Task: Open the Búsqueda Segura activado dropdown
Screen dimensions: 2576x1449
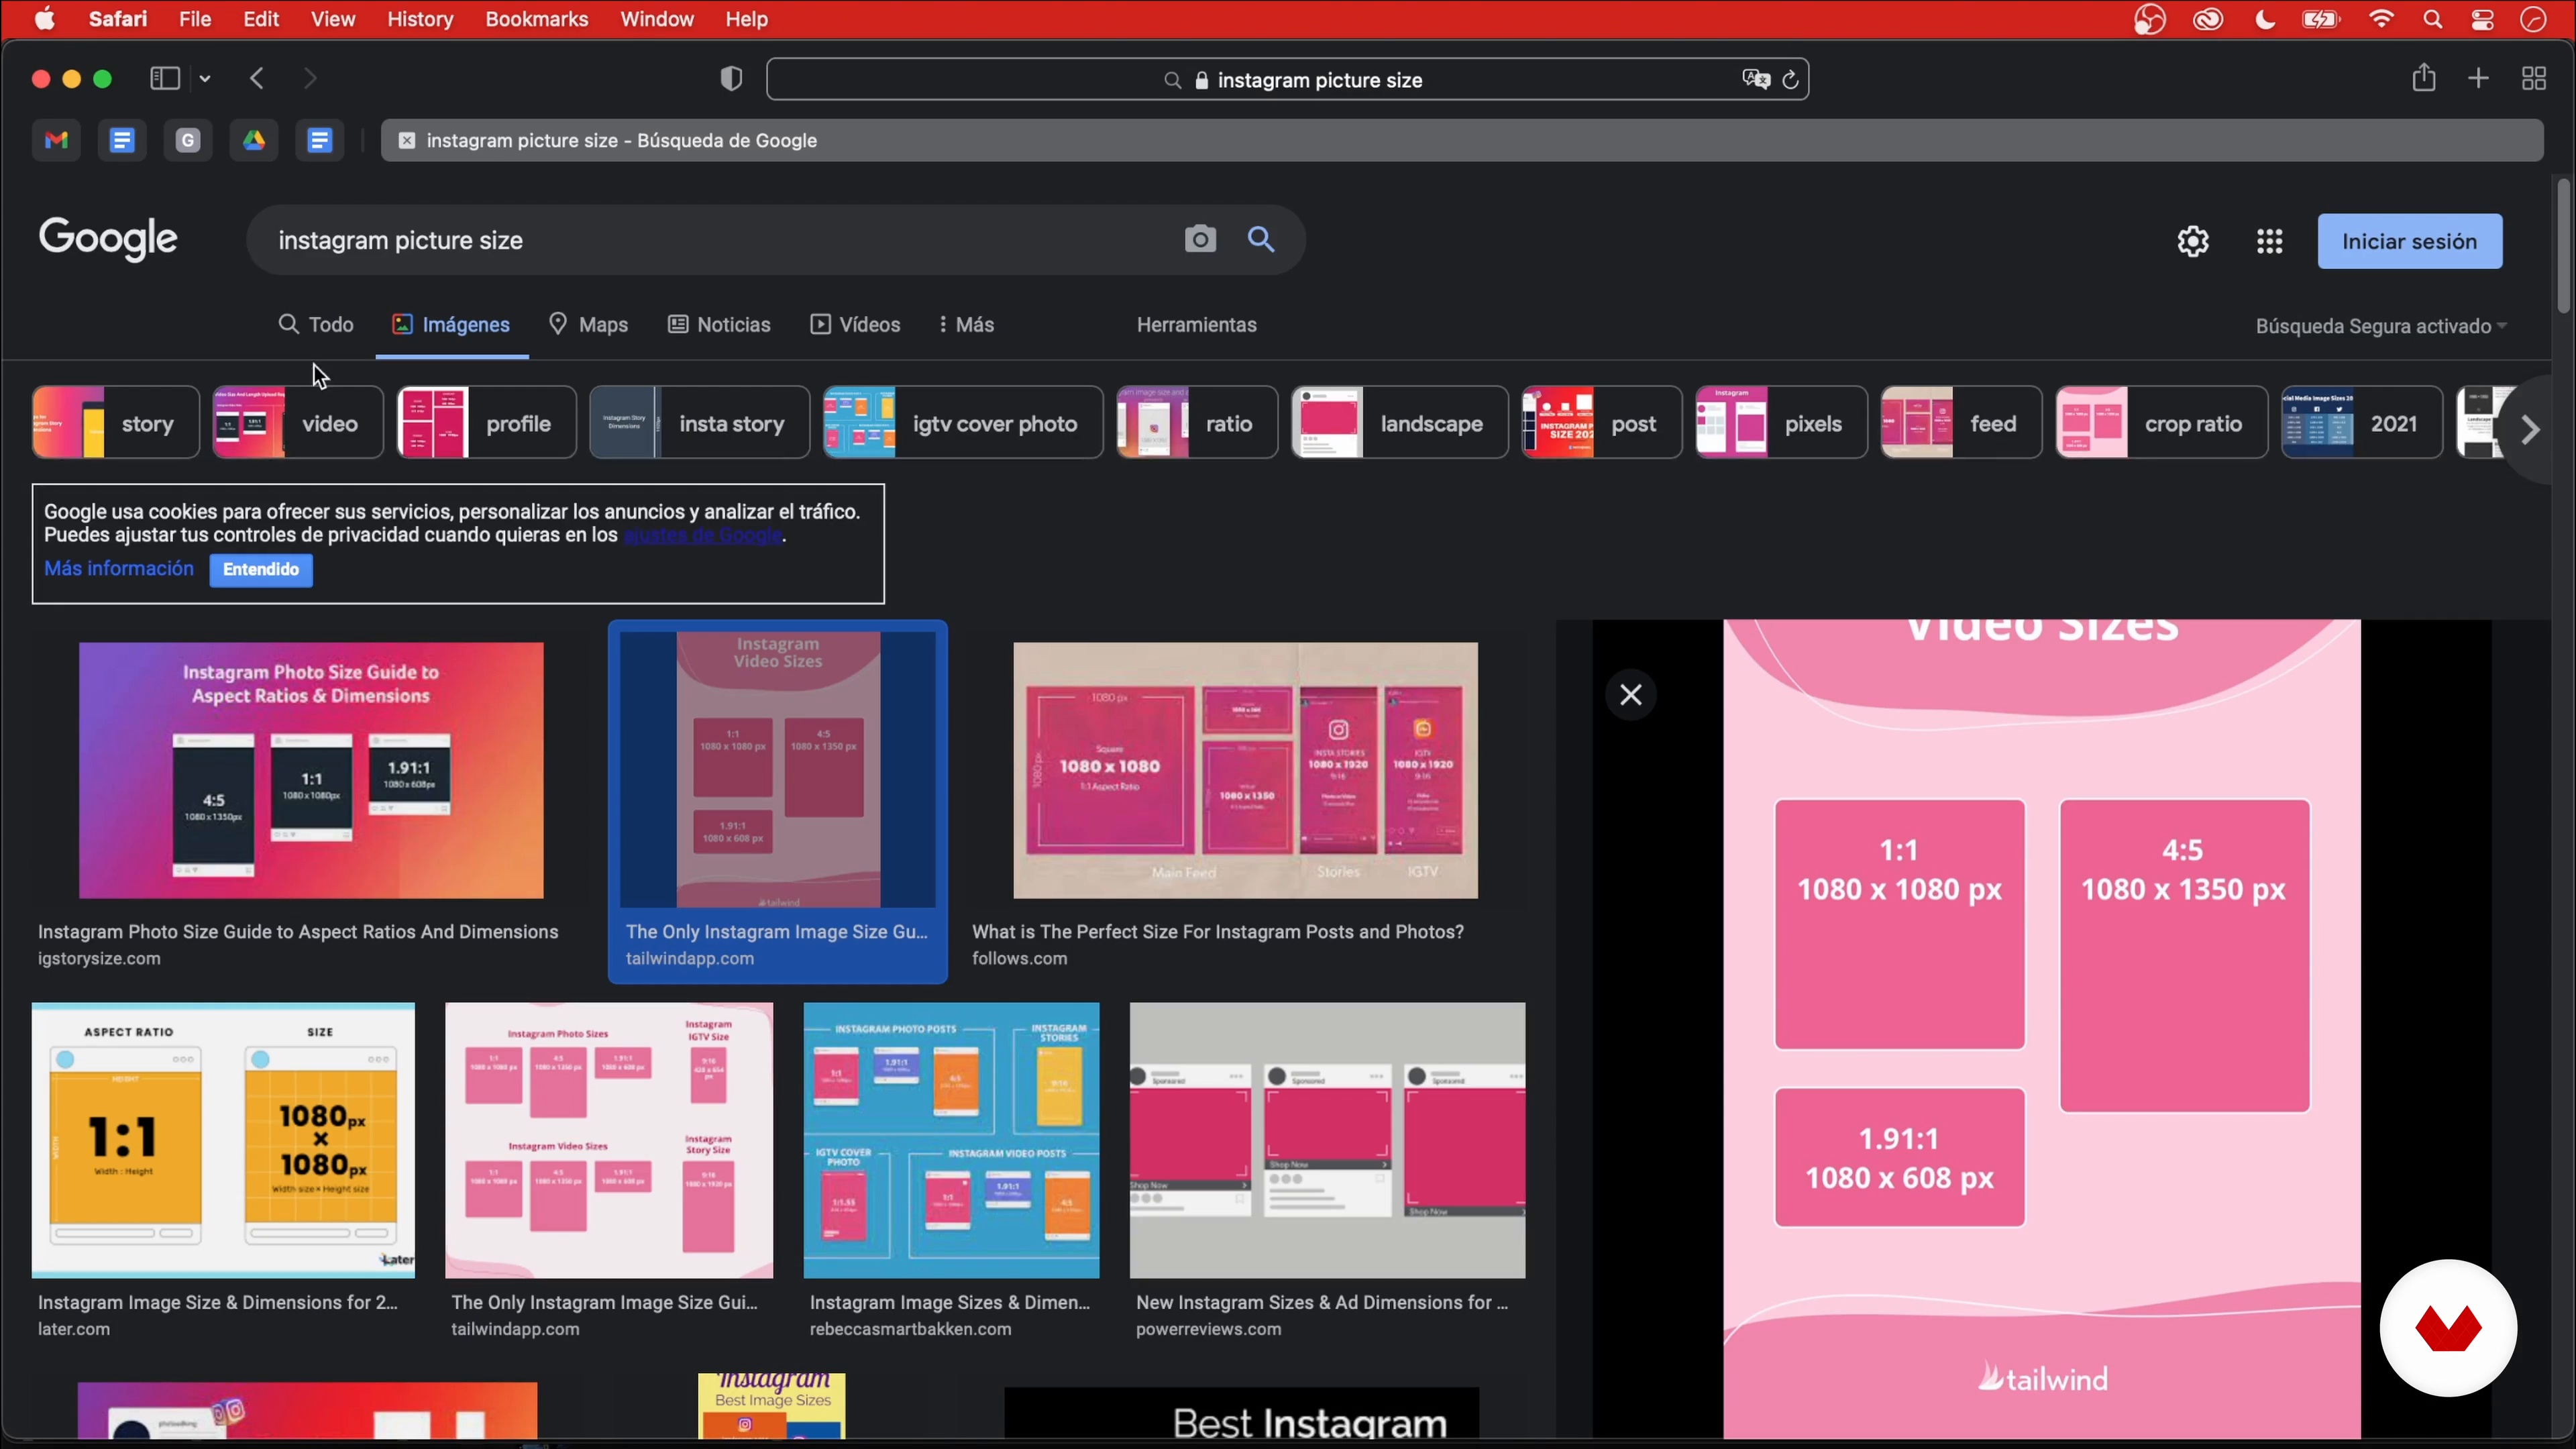Action: pyautogui.click(x=2380, y=326)
